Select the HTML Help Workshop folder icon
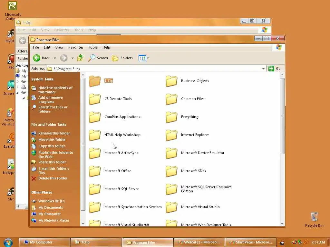330x247 pixels. click(x=95, y=135)
